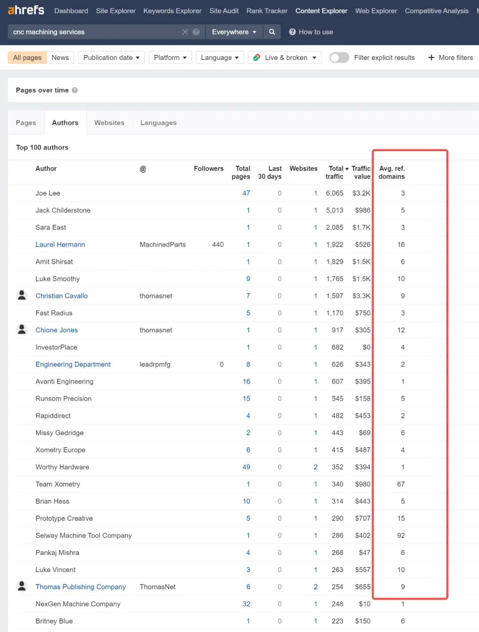Open Engineering Department author link
This screenshot has width=479, height=632.
point(73,364)
